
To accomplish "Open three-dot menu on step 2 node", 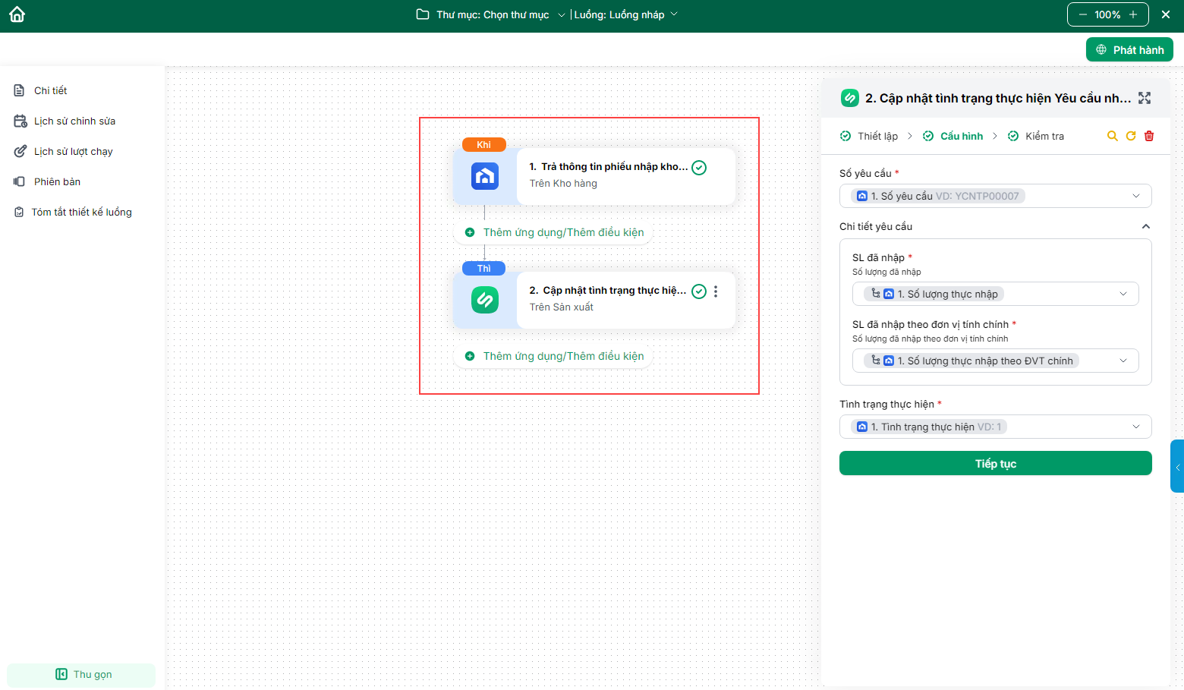I will 716,291.
